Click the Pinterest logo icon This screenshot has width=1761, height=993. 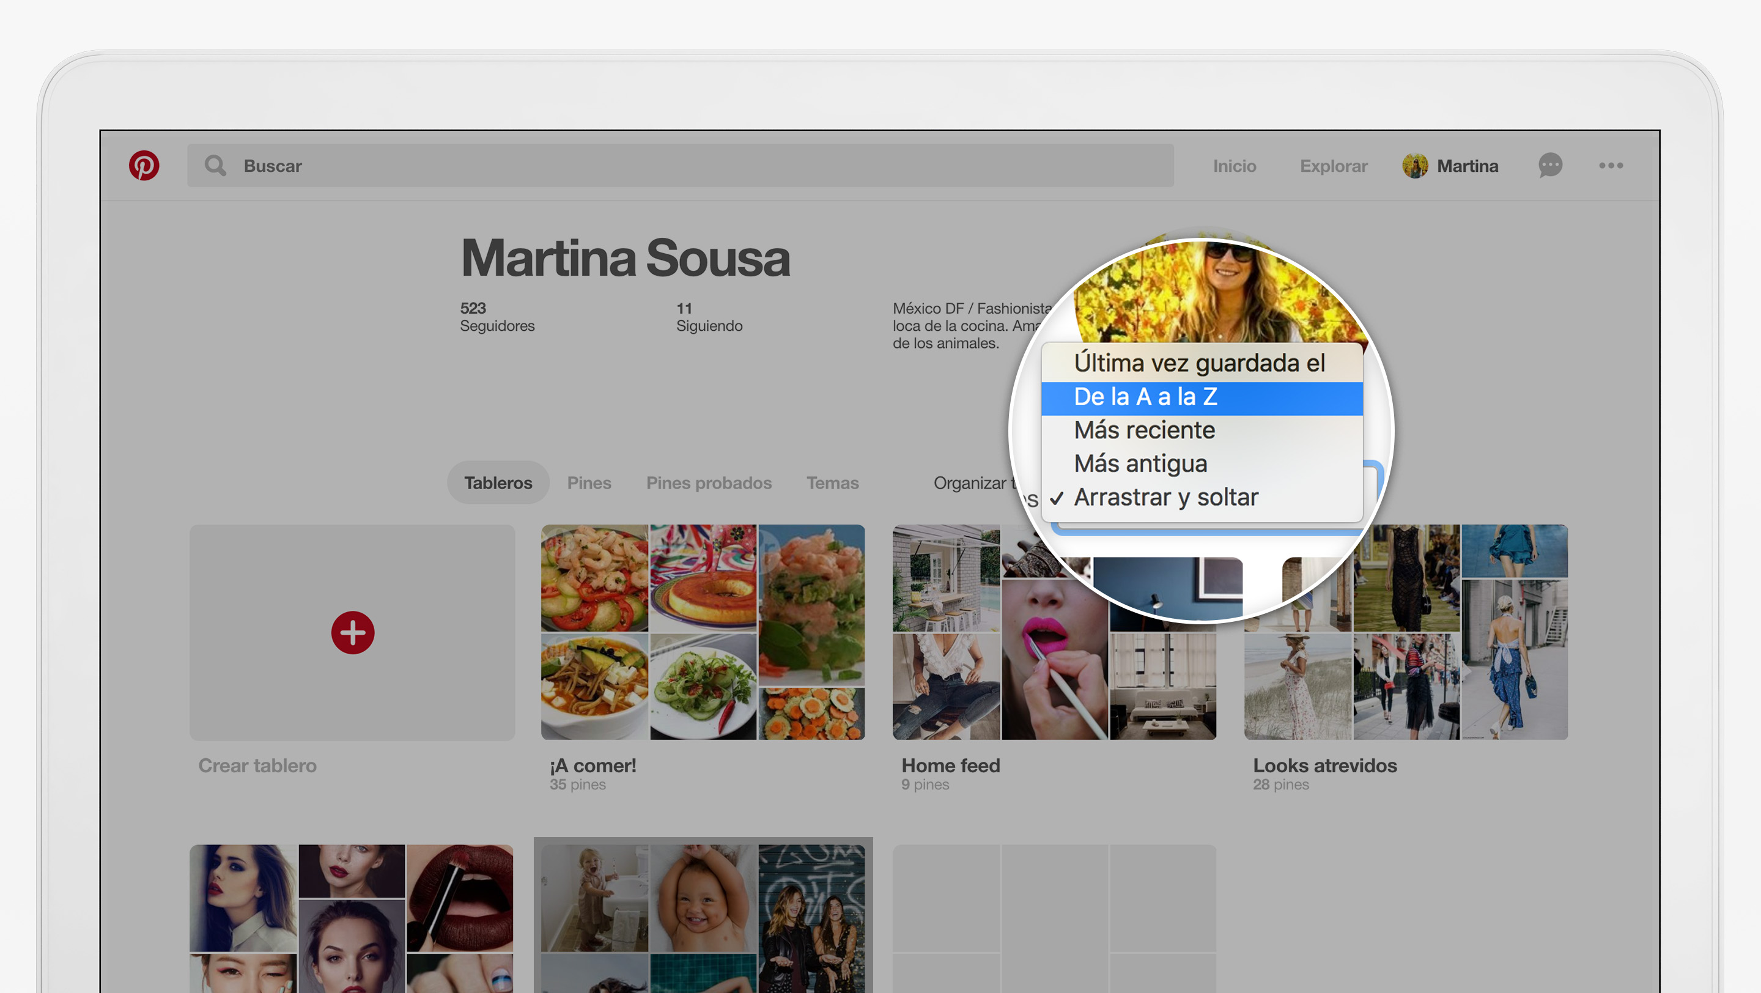point(144,165)
